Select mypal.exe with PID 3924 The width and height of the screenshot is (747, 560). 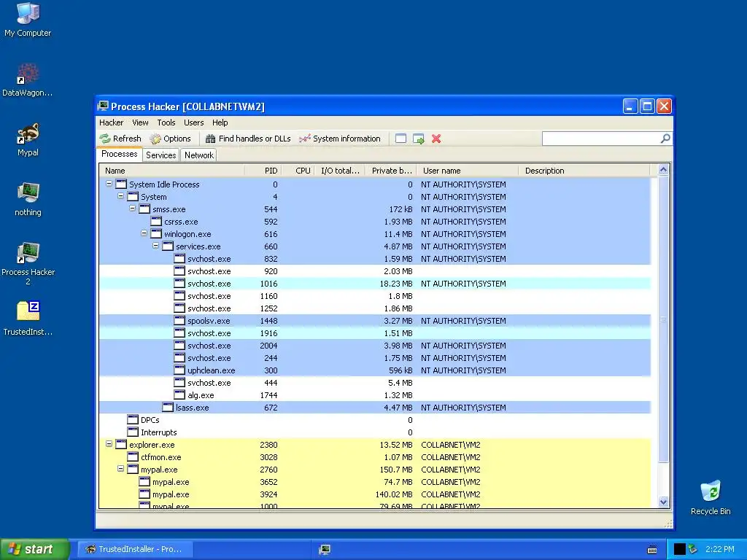[x=375, y=494]
